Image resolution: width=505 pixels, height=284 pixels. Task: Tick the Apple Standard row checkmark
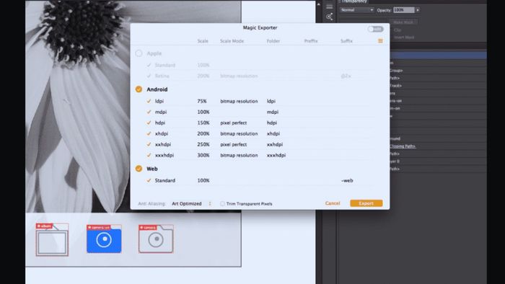click(149, 65)
